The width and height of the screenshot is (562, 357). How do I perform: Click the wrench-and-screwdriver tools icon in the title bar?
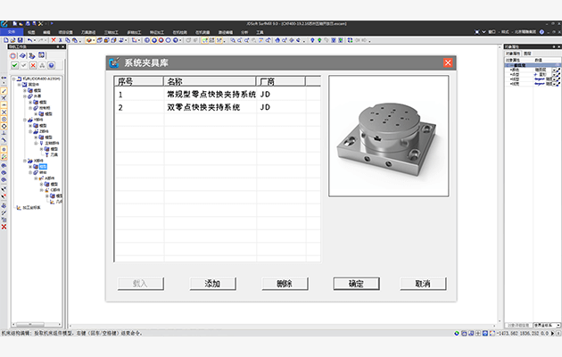coord(41,24)
